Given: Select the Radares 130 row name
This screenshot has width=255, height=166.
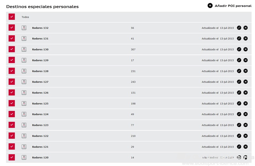Looking at the screenshot, I should click(40, 49).
